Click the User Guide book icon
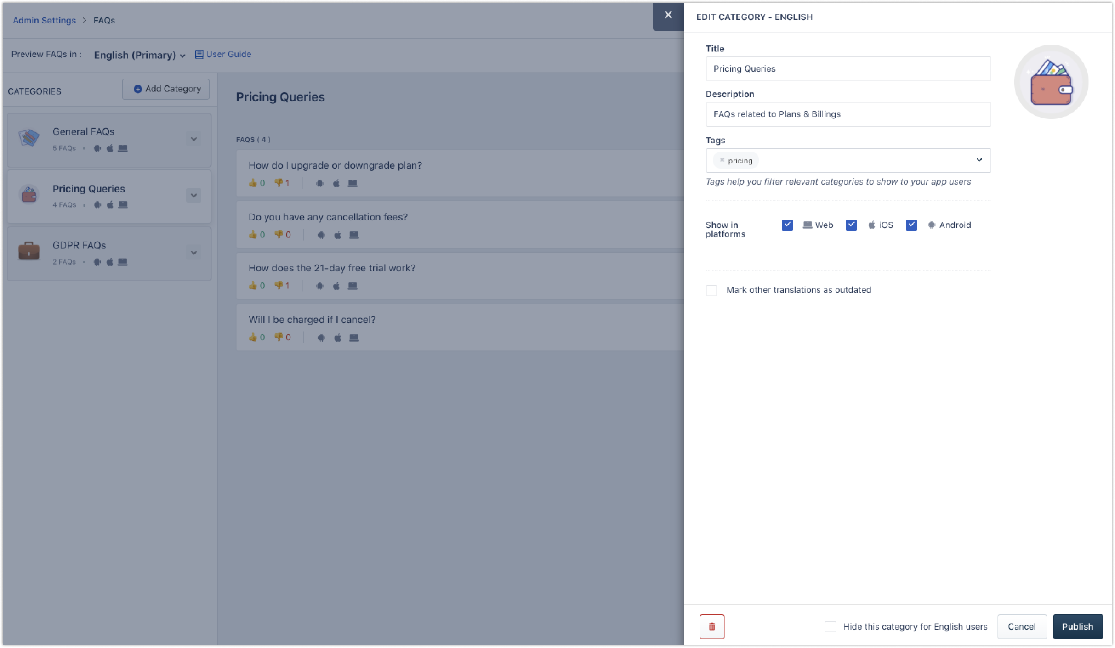The image size is (1115, 648). pos(199,54)
